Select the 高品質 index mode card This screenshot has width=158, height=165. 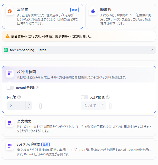tap(42, 16)
